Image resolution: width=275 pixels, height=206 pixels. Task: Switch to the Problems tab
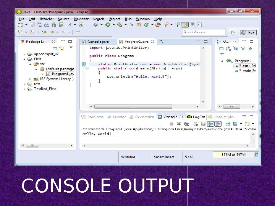coord(93,117)
